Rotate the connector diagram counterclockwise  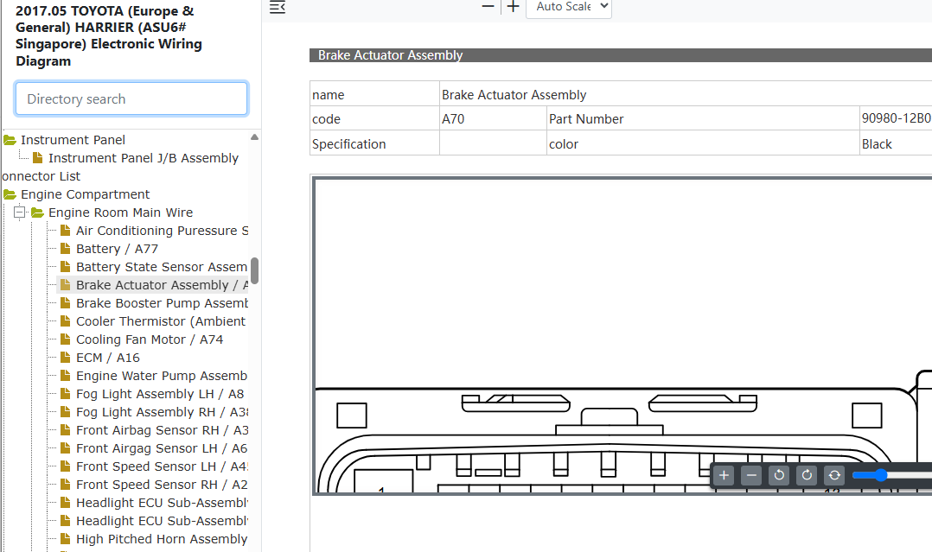tap(779, 475)
